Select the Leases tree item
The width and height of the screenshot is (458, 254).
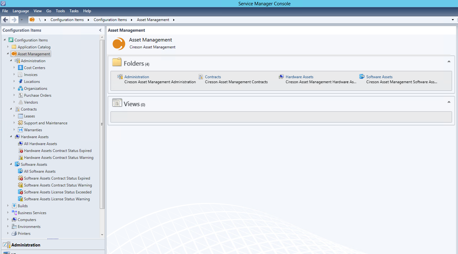pos(30,116)
